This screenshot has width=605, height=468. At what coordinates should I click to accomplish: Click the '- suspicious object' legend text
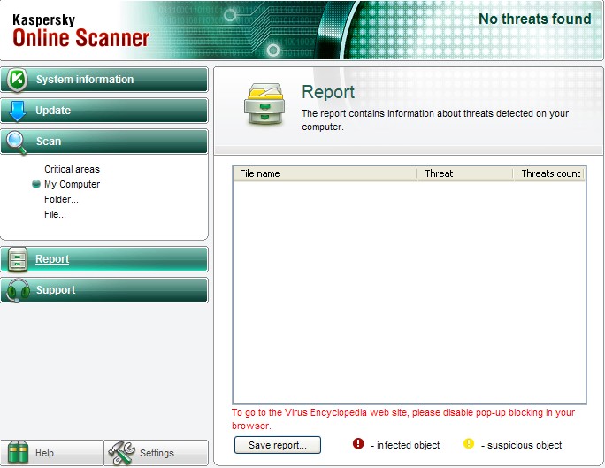click(x=522, y=445)
